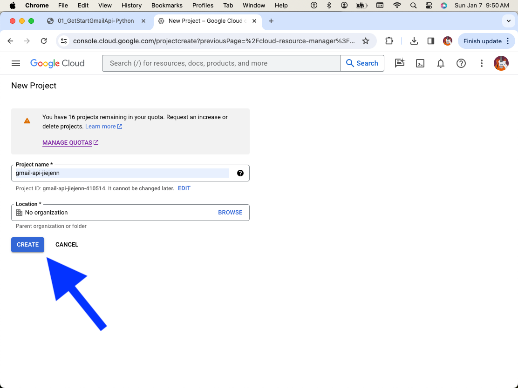Open the macOS Control Center icon
Image resolution: width=518 pixels, height=388 pixels.
coord(429,5)
